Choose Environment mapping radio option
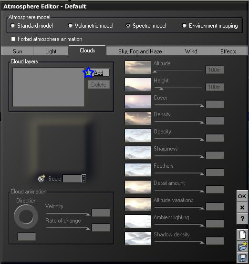The image size is (249, 264). (x=184, y=26)
